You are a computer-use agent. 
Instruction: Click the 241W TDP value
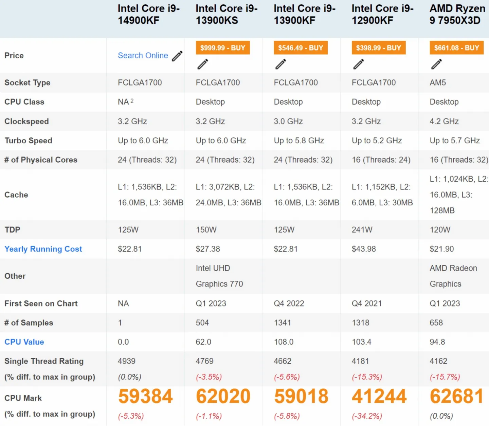click(x=362, y=230)
